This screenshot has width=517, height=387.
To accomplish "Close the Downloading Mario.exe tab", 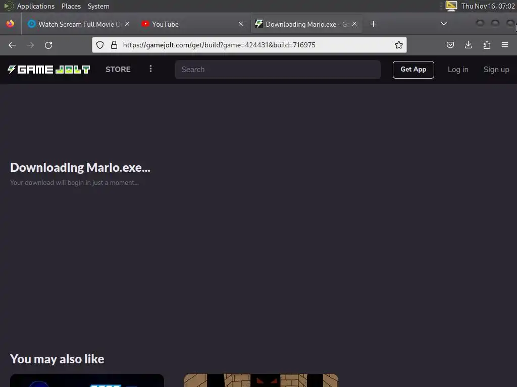I will tap(354, 24).
